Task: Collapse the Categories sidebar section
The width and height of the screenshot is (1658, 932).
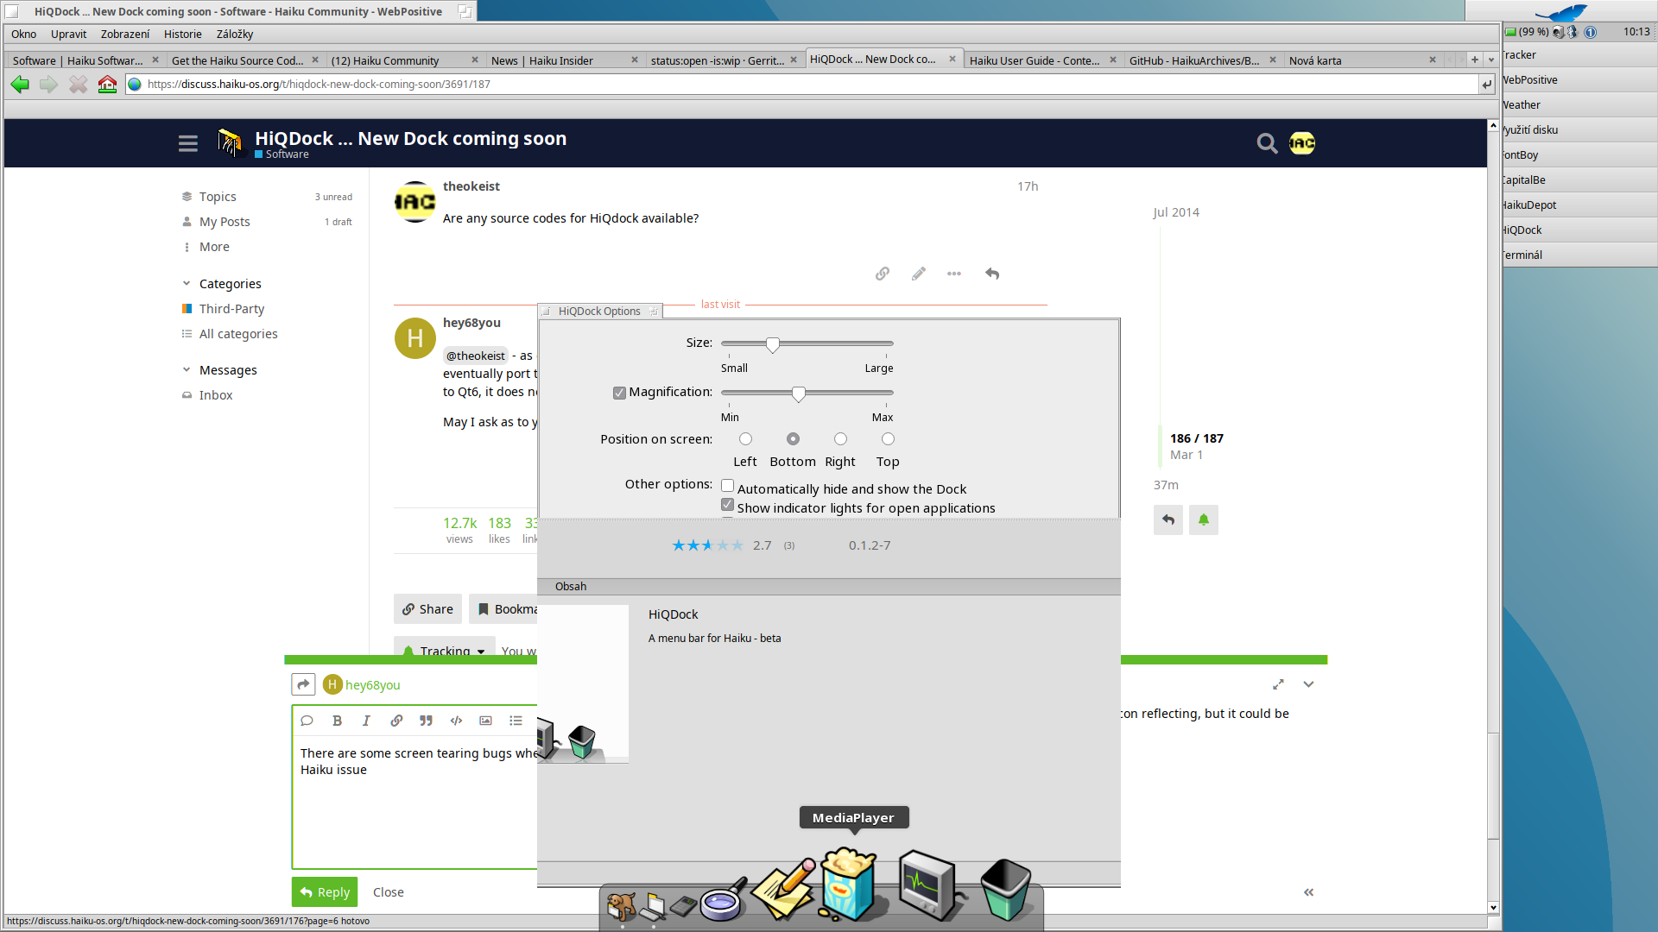Action: pyautogui.click(x=187, y=284)
